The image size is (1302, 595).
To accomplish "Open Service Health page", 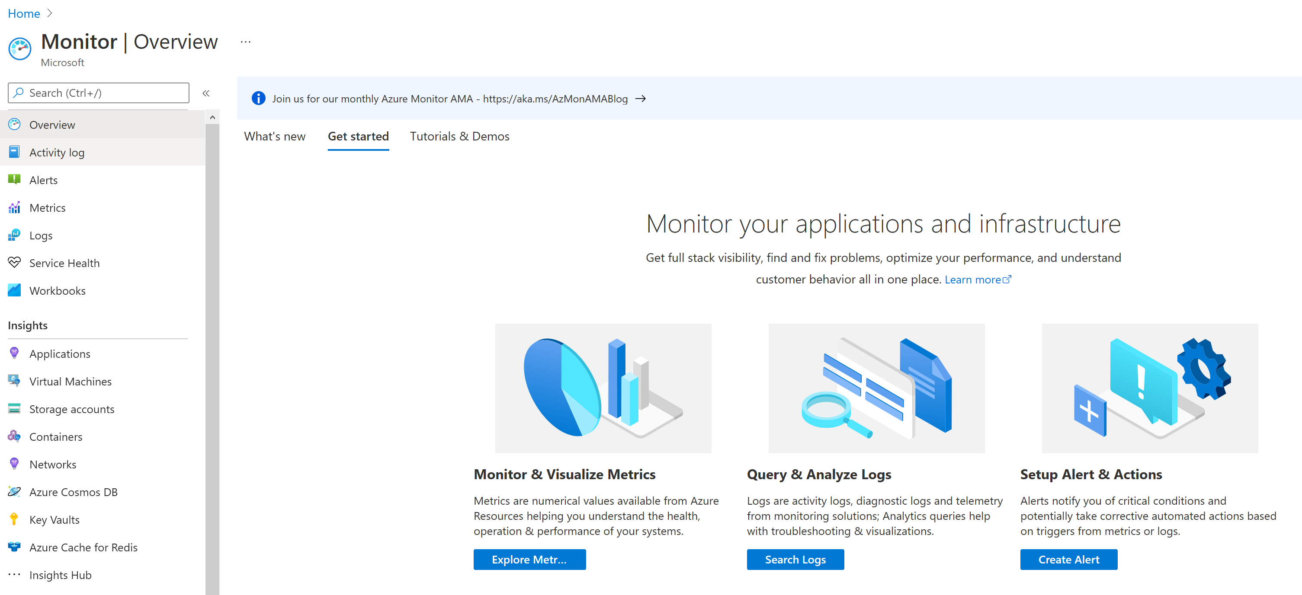I will click(x=103, y=263).
